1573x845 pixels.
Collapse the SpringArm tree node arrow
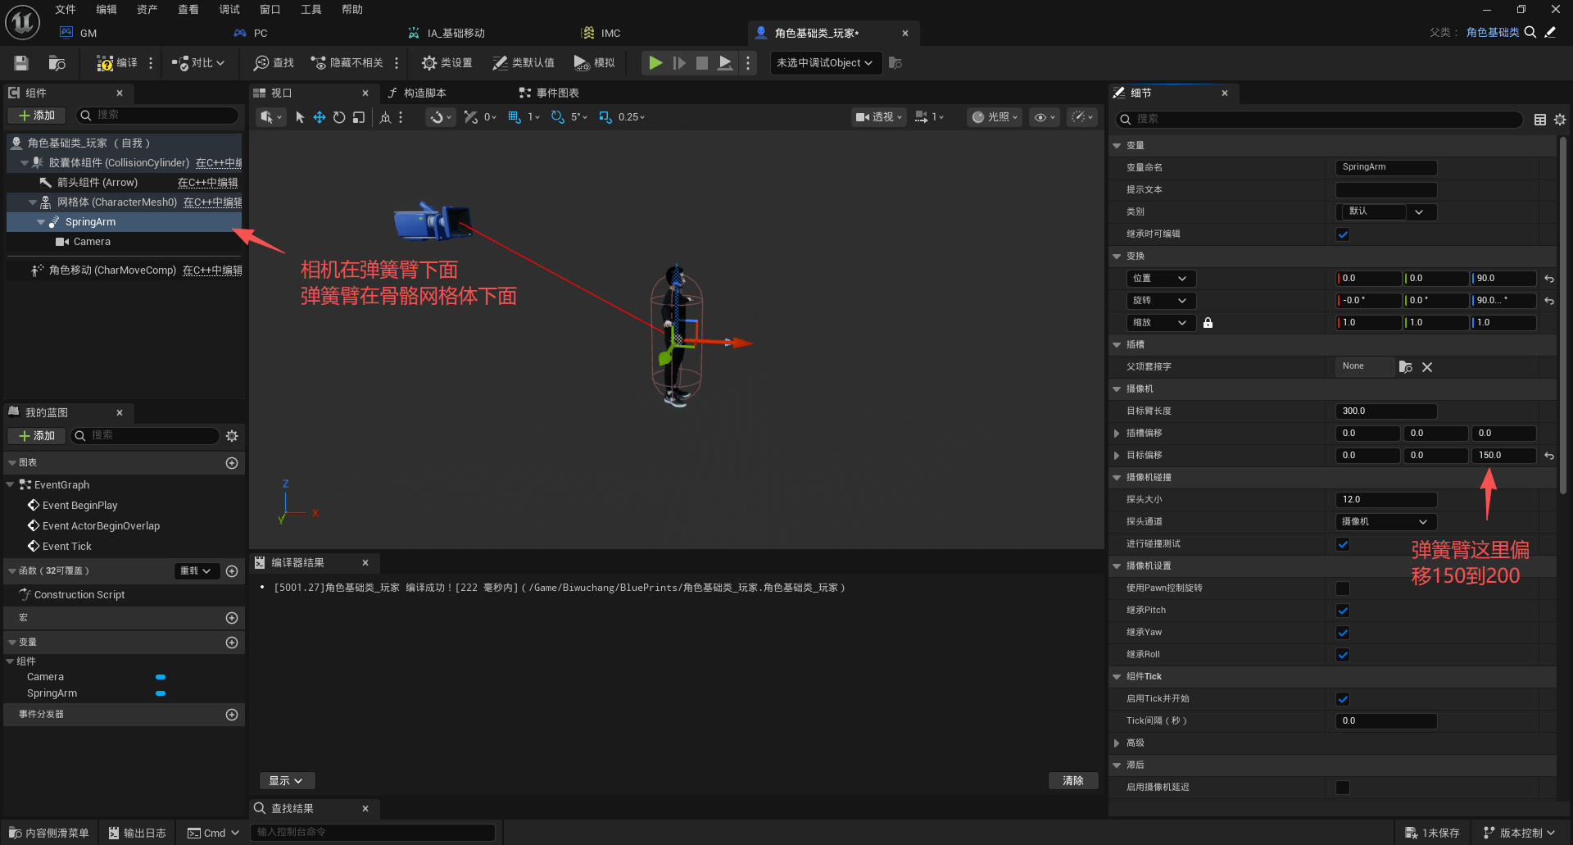point(41,222)
